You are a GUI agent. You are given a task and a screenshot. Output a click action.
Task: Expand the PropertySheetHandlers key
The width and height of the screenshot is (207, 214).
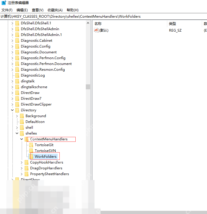coord(22,174)
